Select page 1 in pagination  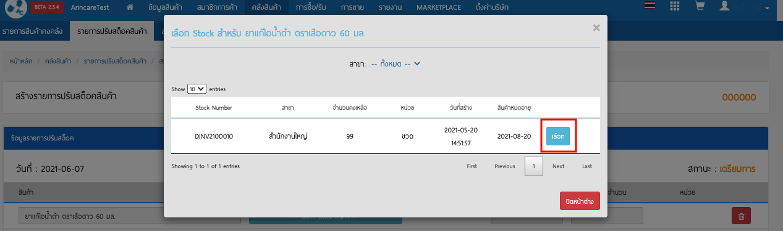535,166
